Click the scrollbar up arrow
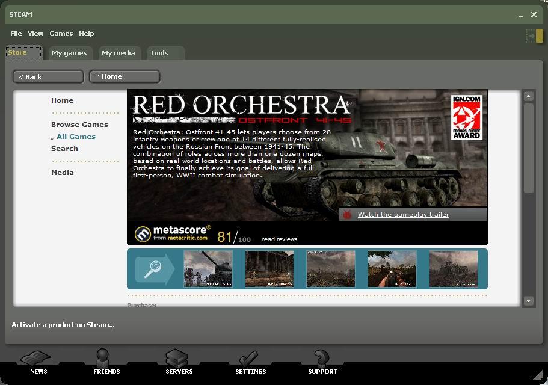Screen dimensions: 548x385 (528, 96)
